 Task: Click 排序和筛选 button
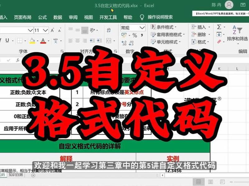point(237,35)
